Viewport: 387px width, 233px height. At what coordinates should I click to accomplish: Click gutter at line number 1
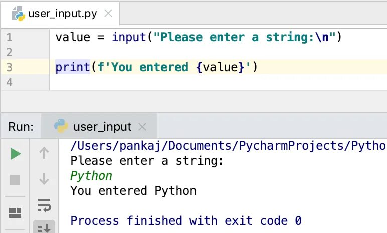(10, 37)
